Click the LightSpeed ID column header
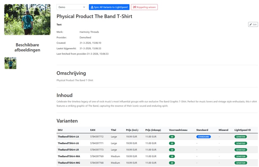 [242, 130]
